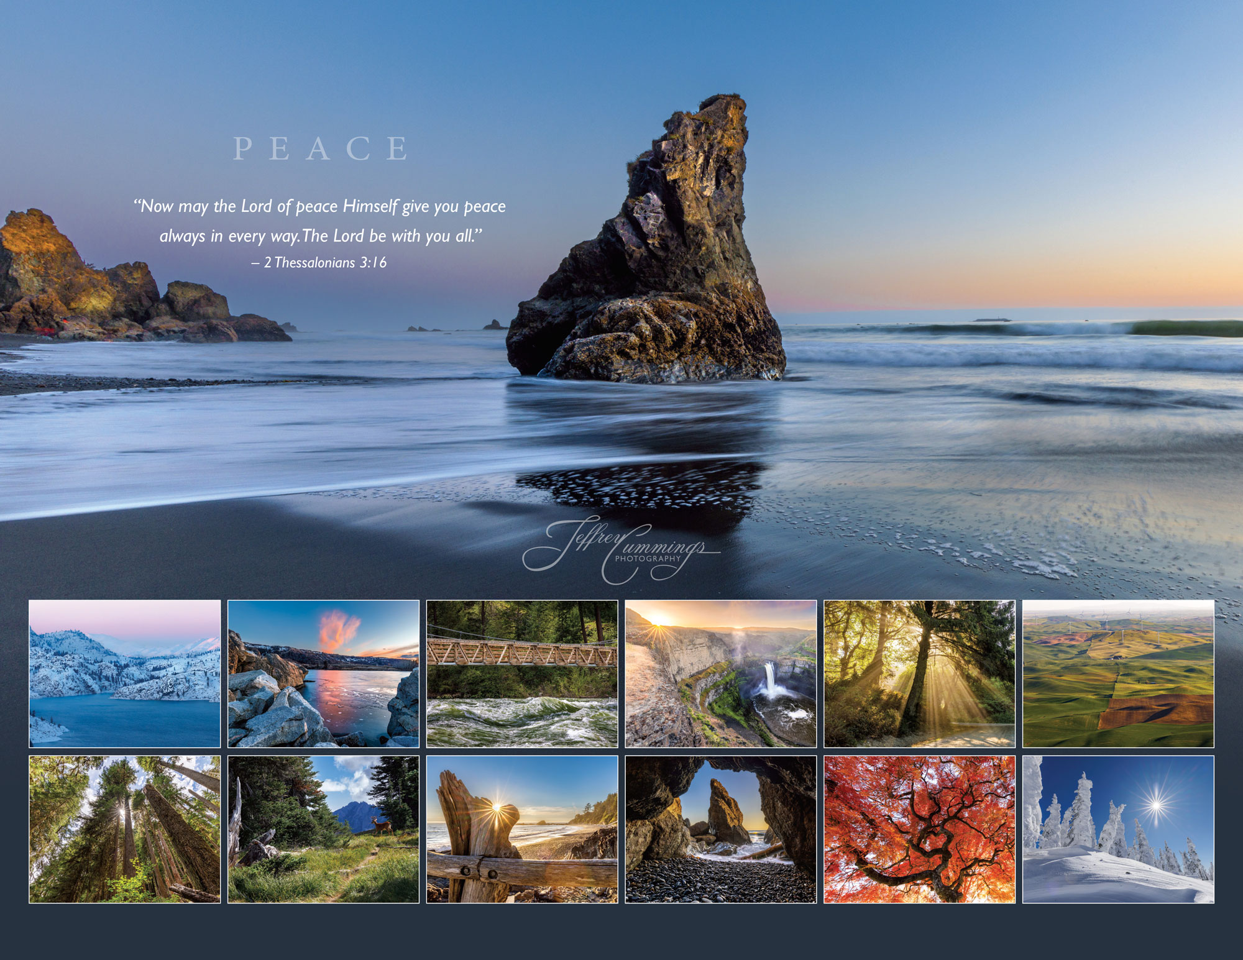Click the driftwood fence sunburst beach thumbnail
This screenshot has width=1243, height=960.
522,830
